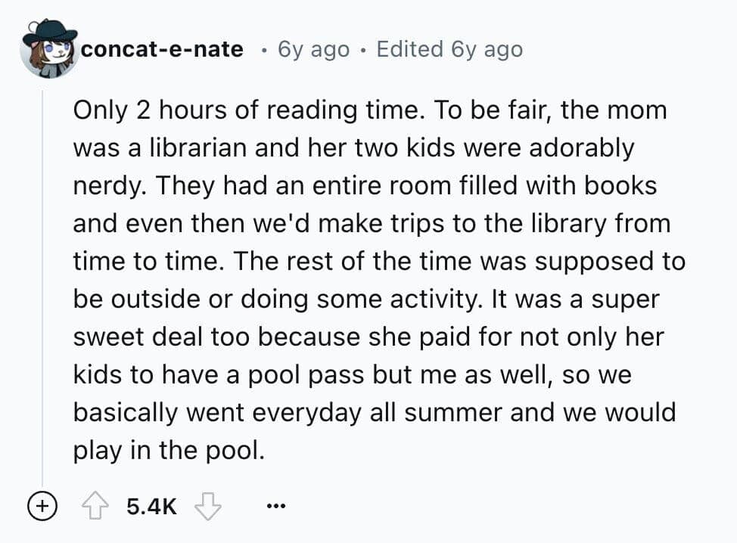This screenshot has height=543, width=737.
Task: Open the concat-e-nate username profile link
Action: click(x=162, y=50)
